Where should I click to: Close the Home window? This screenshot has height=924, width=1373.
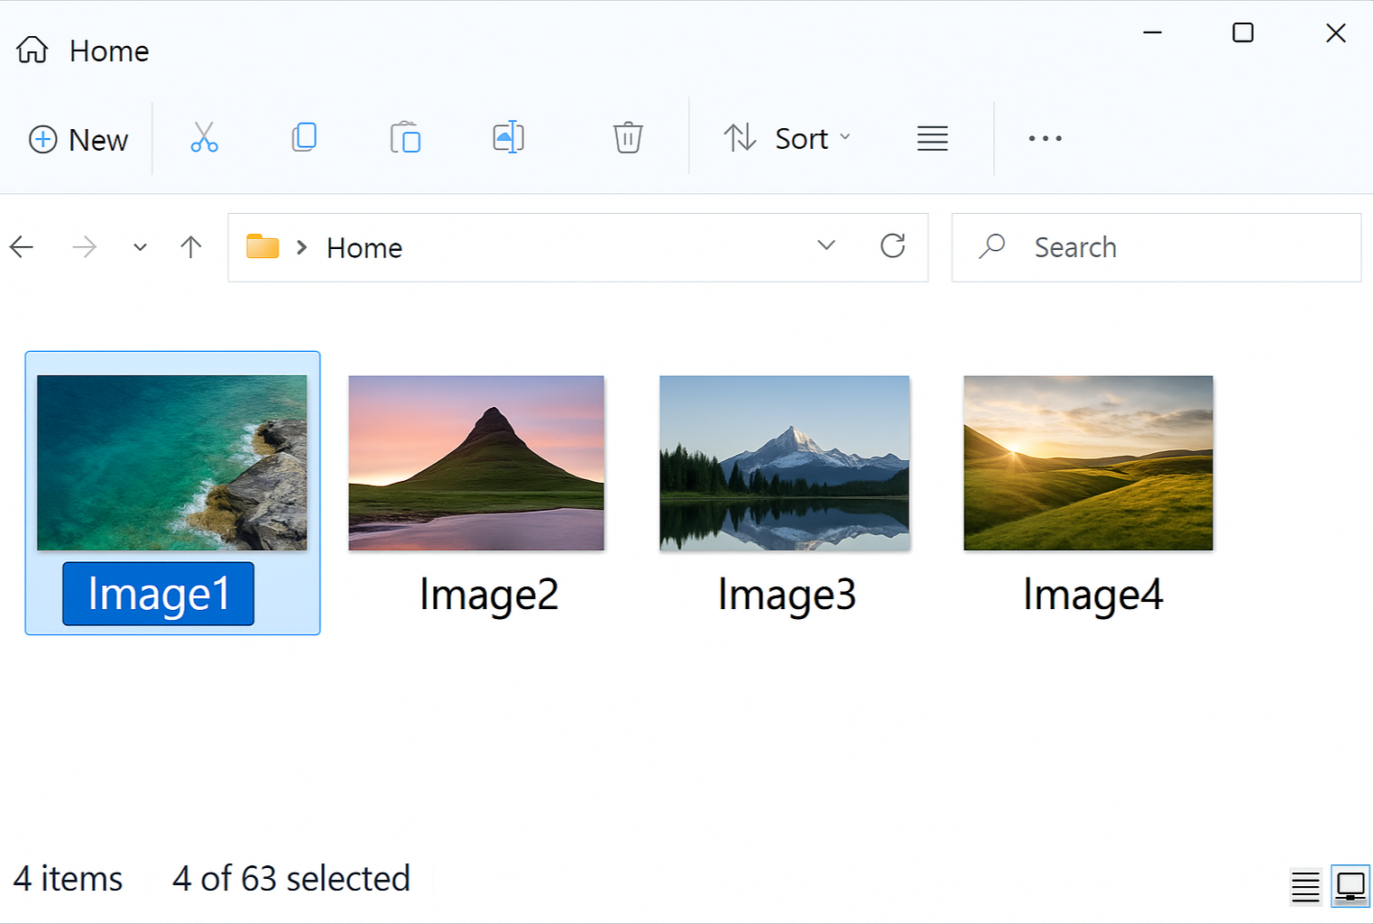click(1336, 32)
